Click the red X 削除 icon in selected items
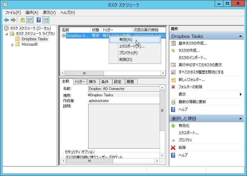This screenshot has width=247, height=176. tap(173, 148)
